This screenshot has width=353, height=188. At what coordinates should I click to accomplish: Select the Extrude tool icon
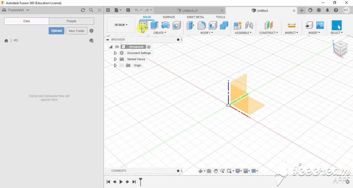155,25
